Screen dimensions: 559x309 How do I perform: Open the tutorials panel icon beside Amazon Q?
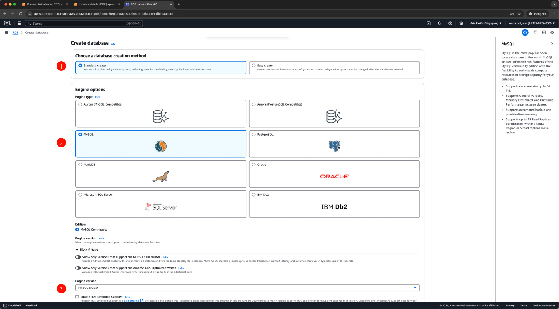point(544,32)
